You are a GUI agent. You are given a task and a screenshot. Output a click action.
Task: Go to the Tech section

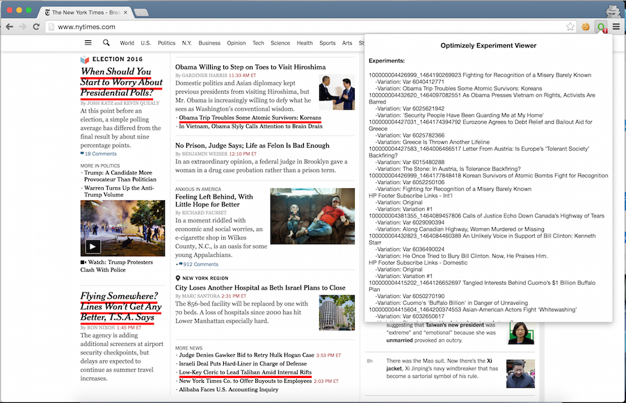tap(258, 43)
